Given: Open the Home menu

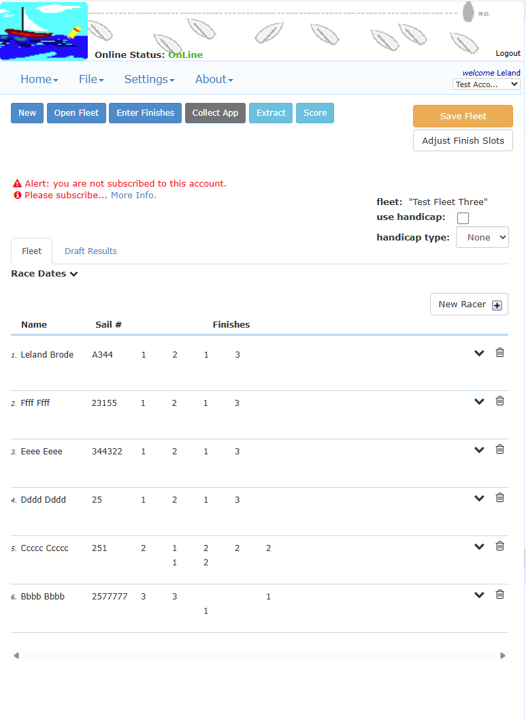Looking at the screenshot, I should [x=39, y=79].
